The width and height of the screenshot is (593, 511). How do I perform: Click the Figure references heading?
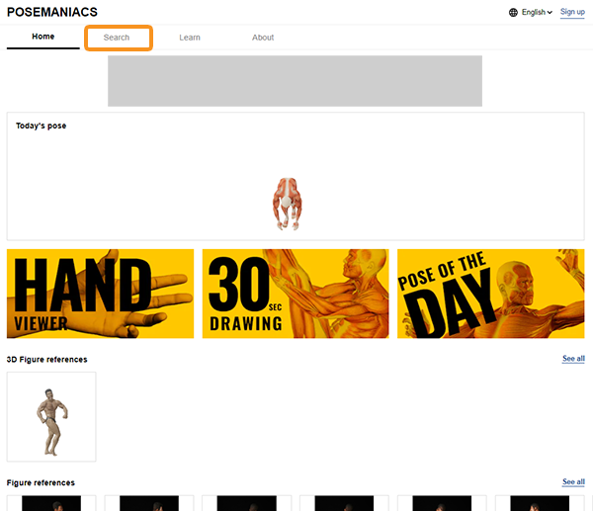[x=41, y=482]
